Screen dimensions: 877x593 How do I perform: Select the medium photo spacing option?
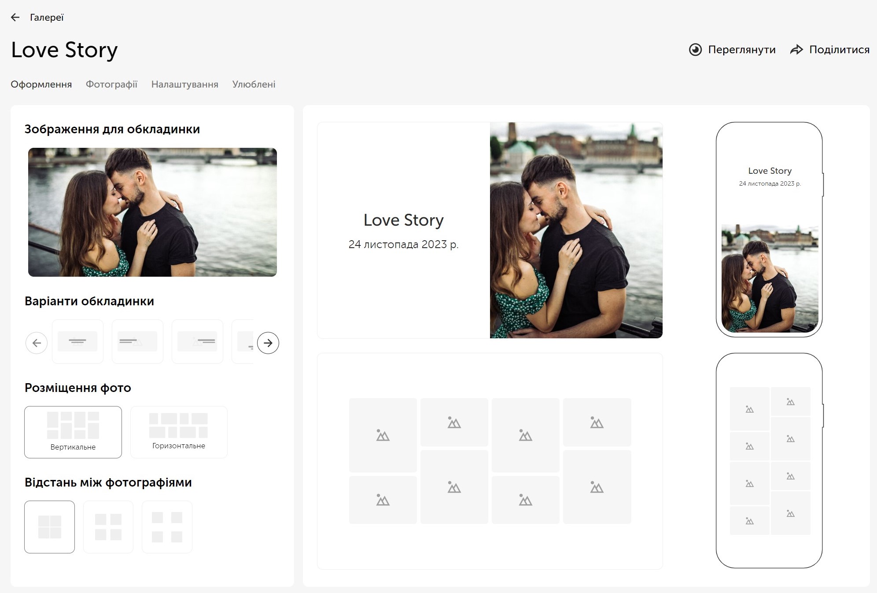(108, 527)
